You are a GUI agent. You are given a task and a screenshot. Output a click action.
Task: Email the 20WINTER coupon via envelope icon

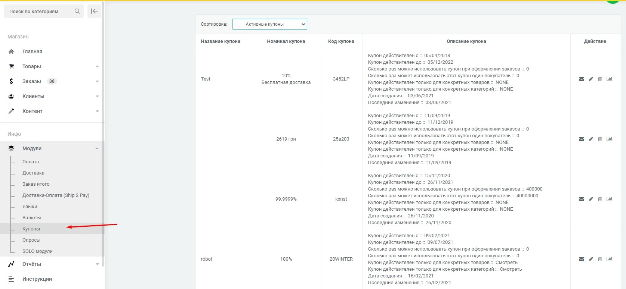point(582,259)
